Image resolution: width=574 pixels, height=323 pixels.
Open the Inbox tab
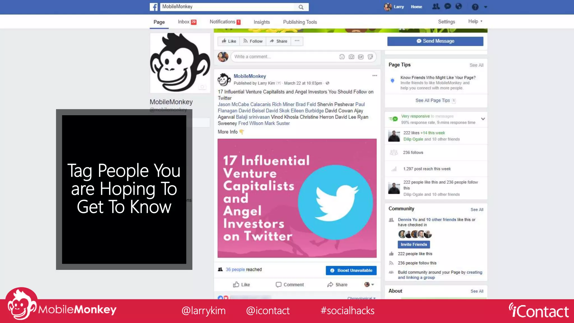[187, 22]
